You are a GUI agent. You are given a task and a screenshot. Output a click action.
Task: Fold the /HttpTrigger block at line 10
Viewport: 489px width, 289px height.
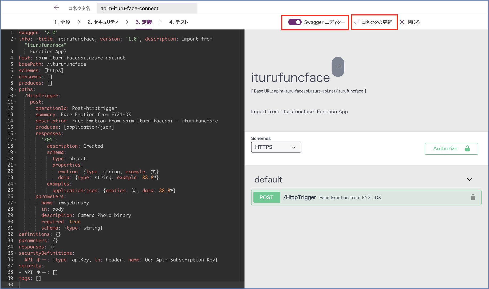point(15,96)
